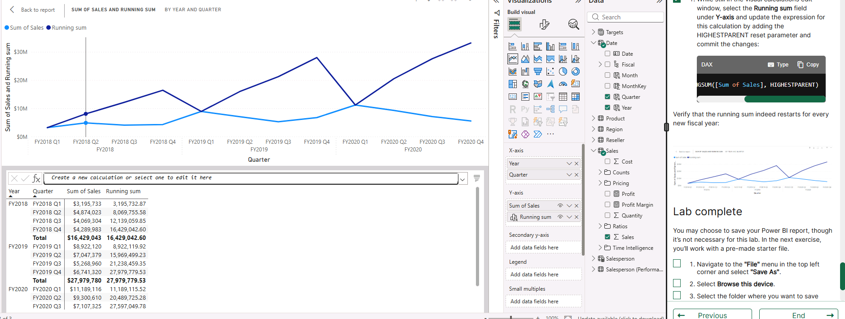The width and height of the screenshot is (845, 319).
Task: Choose the line chart visual type
Action: point(512,59)
